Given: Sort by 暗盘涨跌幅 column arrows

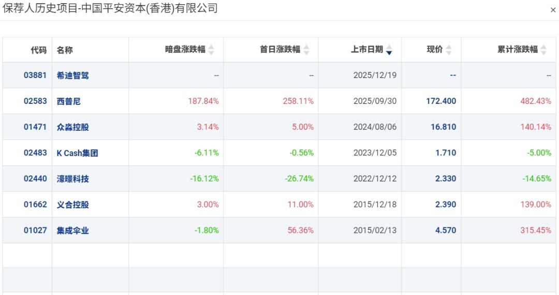Looking at the screenshot, I should click(211, 50).
